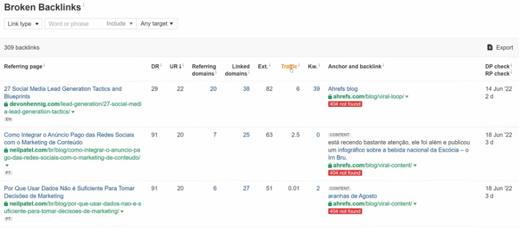This screenshot has height=229, width=519.
Task: Open the info icon beside Anchor and backlink header
Action: point(383,65)
